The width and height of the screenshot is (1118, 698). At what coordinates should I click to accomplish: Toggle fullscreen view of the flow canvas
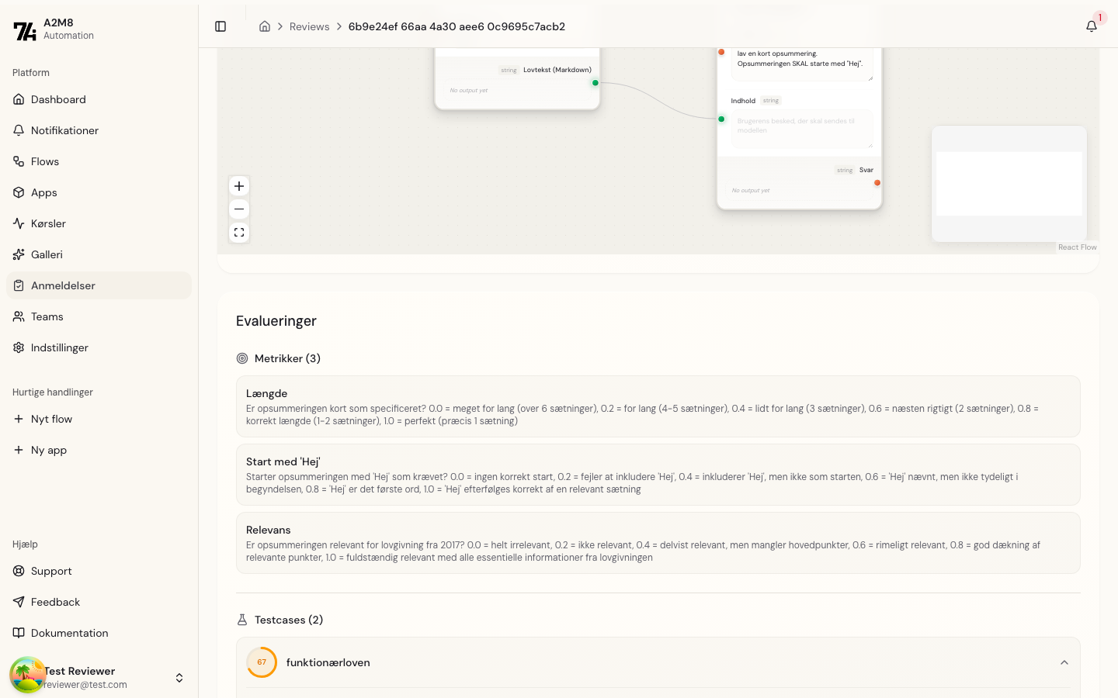[x=239, y=232]
